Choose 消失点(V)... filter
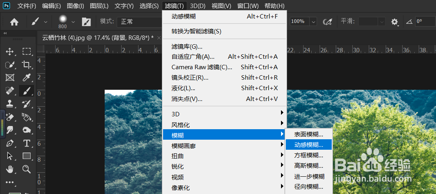436x194 pixels. [224, 99]
